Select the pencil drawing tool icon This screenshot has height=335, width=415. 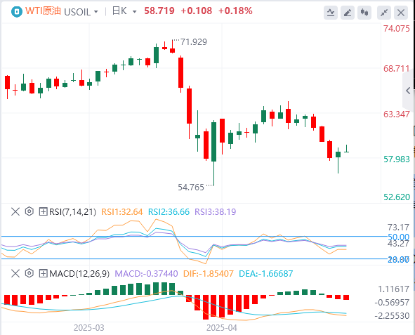pyautogui.click(x=348, y=13)
